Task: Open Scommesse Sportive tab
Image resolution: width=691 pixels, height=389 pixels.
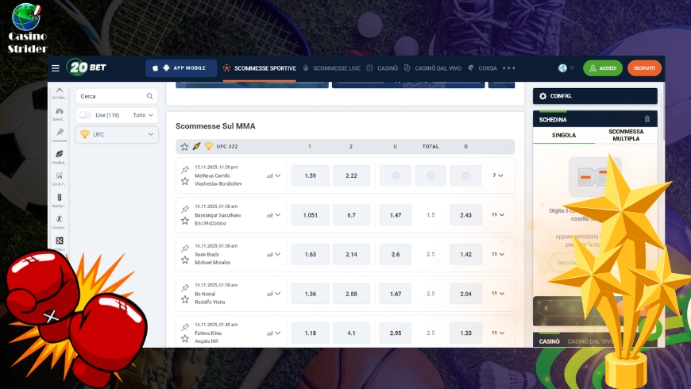Action: point(260,68)
